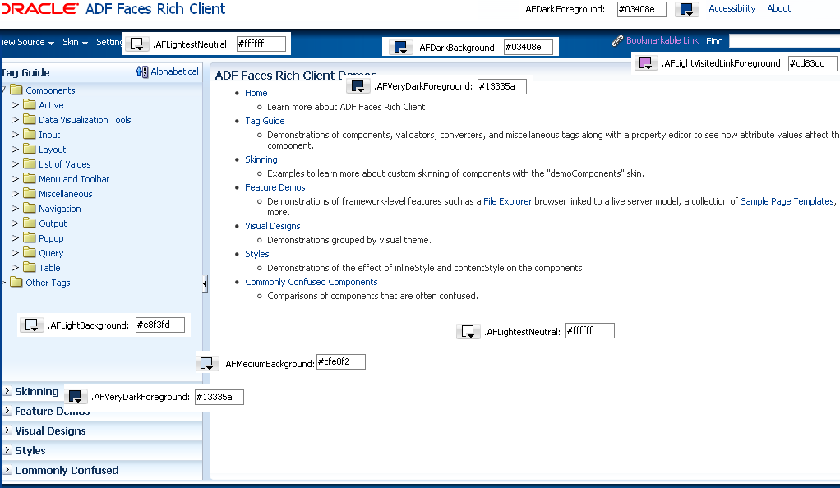Click the Alphabetical sort icon in Tag Guide

[141, 71]
